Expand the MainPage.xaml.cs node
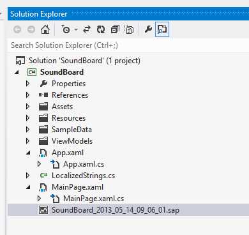Viewport: 249px width, 235px height. click(x=39, y=199)
